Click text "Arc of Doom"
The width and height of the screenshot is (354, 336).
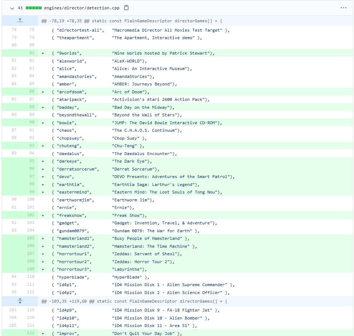coord(128,92)
